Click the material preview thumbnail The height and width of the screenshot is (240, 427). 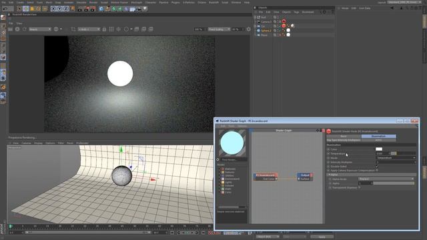(232, 143)
